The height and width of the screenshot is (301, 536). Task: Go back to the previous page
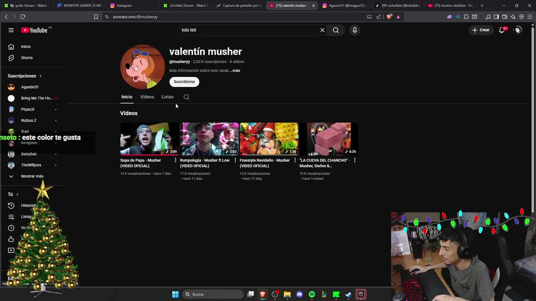tap(6, 17)
